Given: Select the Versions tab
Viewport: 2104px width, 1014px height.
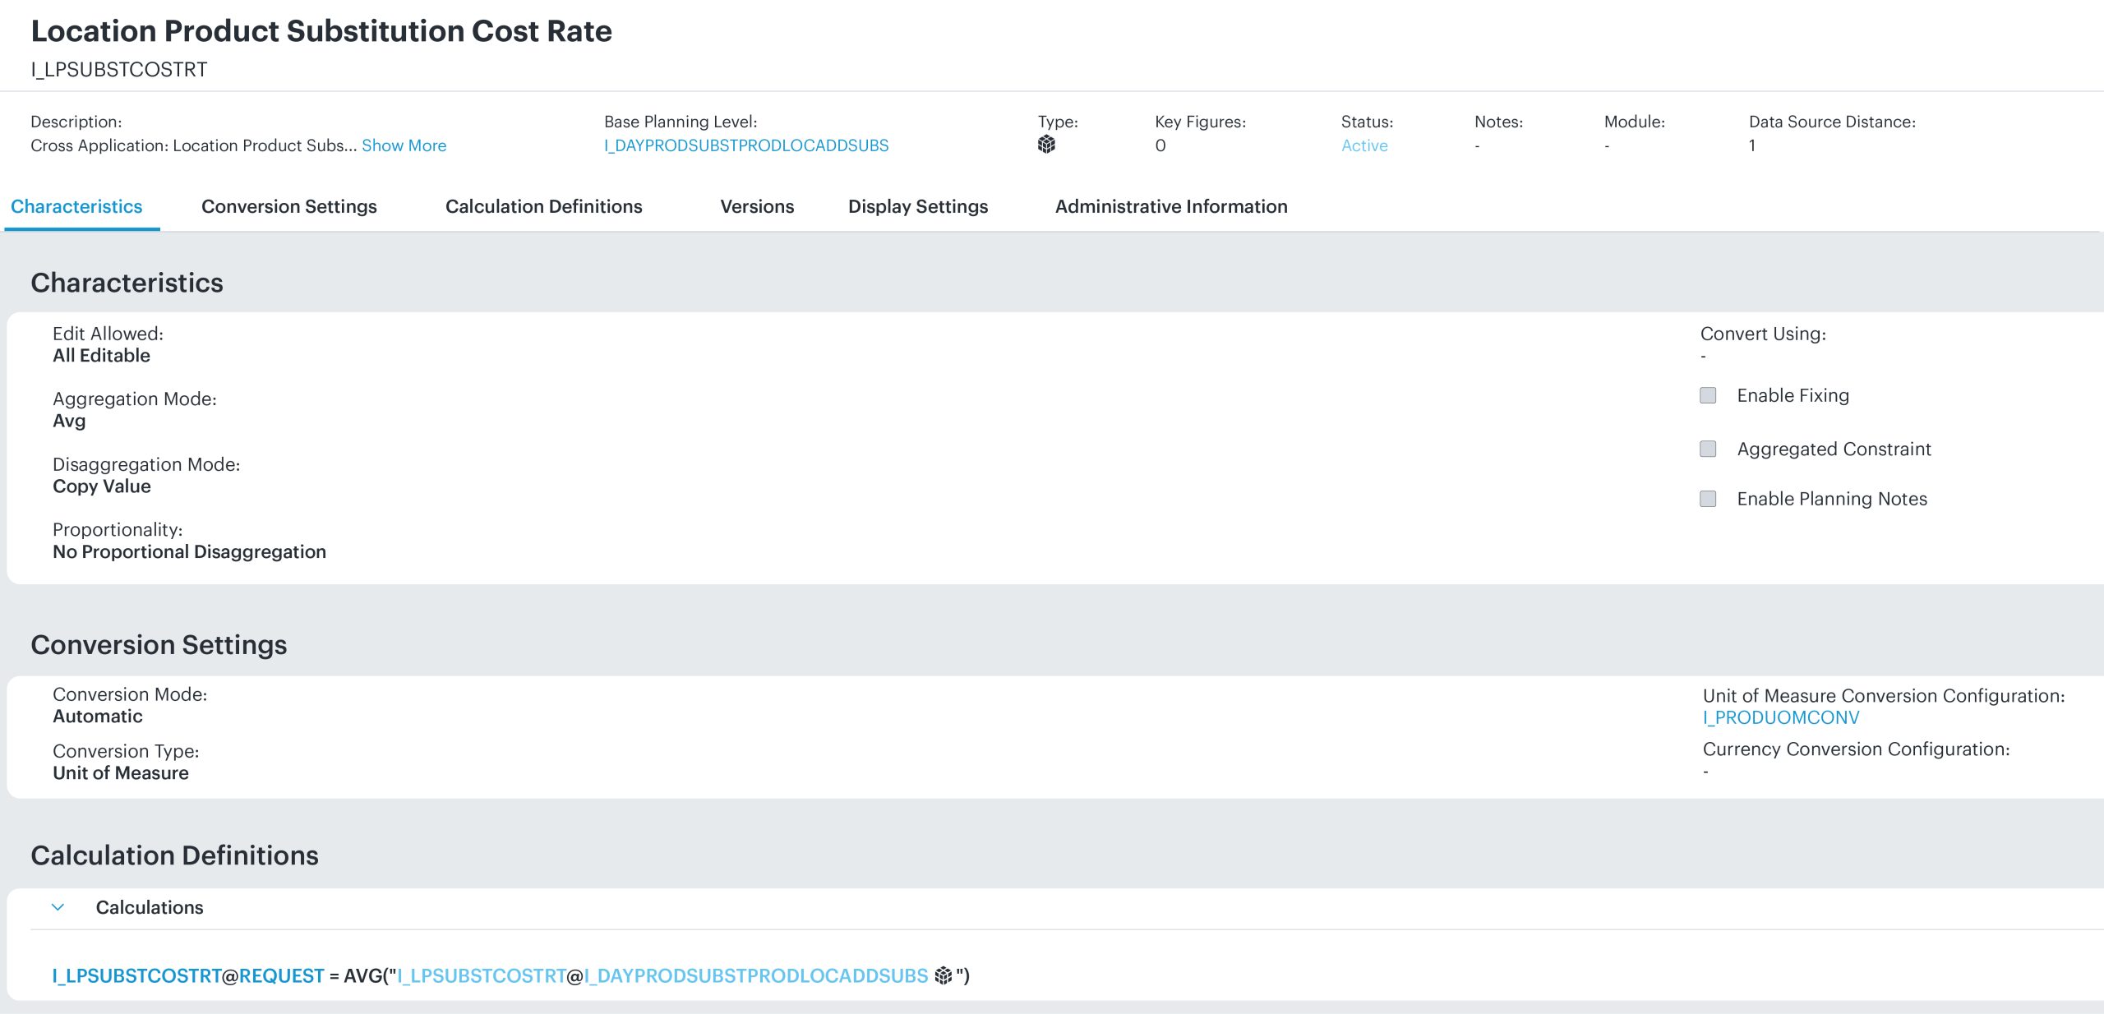Looking at the screenshot, I should click(756, 206).
